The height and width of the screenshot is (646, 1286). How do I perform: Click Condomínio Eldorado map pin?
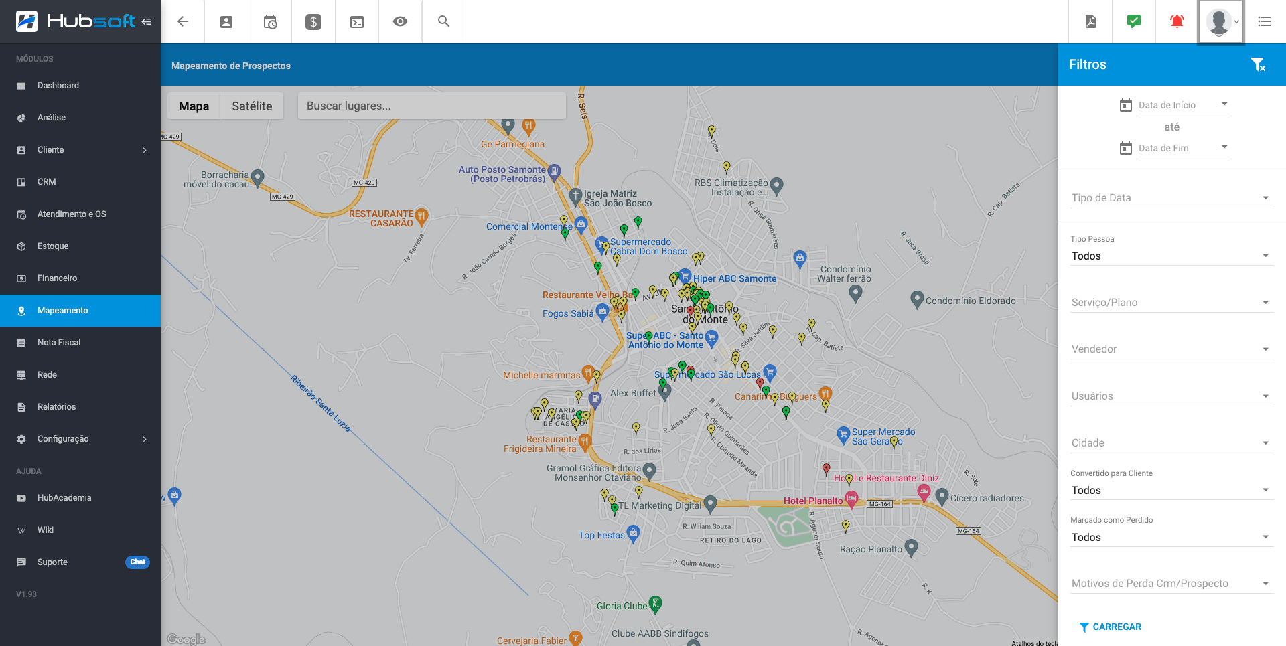click(917, 299)
